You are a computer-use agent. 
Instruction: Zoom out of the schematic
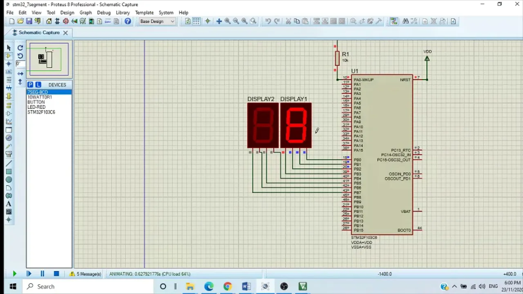coord(236,21)
